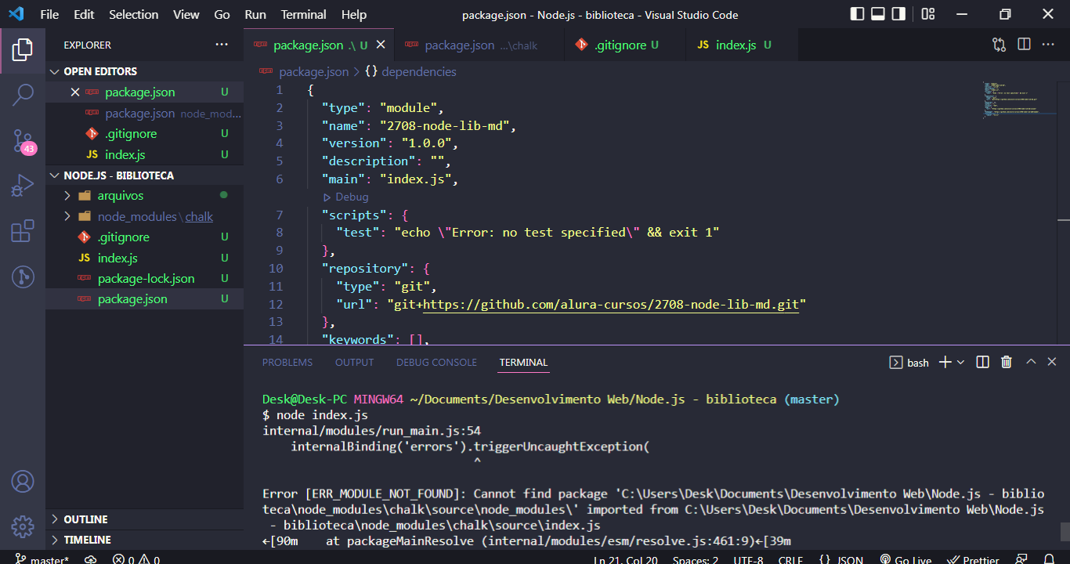Image resolution: width=1070 pixels, height=564 pixels.
Task: Open the Selection menu
Action: (133, 14)
